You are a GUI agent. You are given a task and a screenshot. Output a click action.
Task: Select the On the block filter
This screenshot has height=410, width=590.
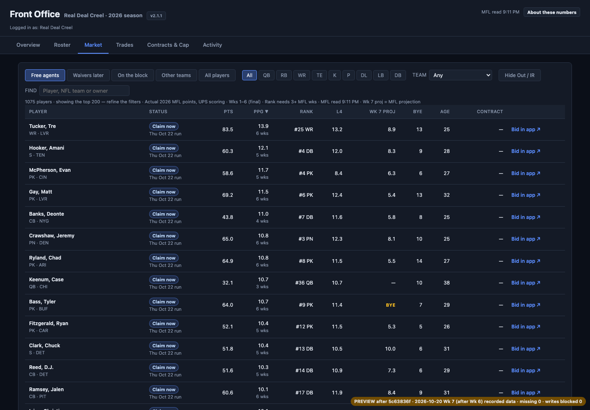point(133,75)
